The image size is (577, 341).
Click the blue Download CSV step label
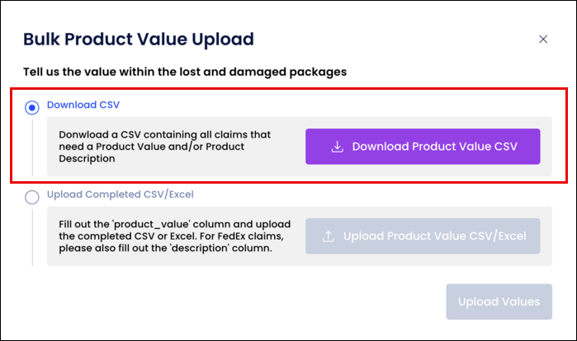(x=83, y=105)
